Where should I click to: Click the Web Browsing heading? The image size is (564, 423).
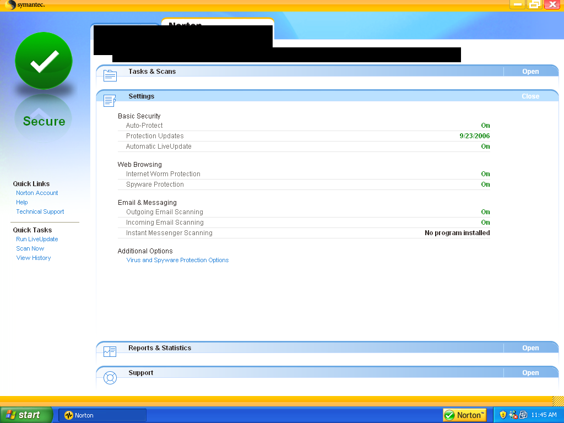[x=139, y=165]
